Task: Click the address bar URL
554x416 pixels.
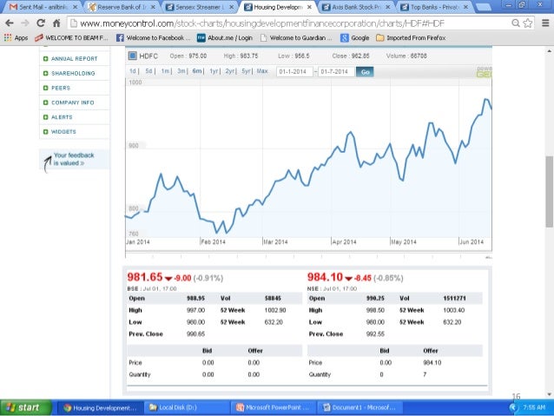Action: (x=262, y=23)
